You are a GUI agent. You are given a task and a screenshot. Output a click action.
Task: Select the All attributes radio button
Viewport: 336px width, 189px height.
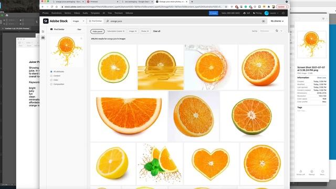tap(51, 71)
